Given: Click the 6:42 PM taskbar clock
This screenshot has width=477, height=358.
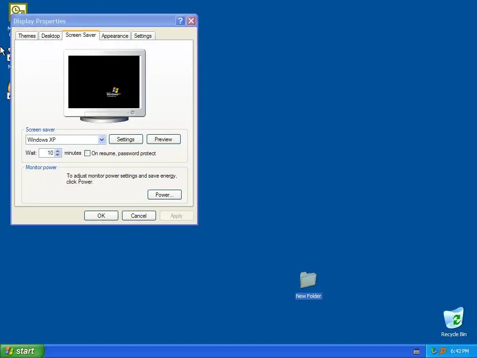Looking at the screenshot, I should tap(460, 351).
